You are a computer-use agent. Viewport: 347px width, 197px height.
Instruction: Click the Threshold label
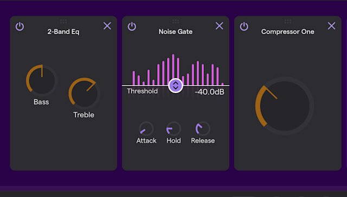(x=142, y=91)
